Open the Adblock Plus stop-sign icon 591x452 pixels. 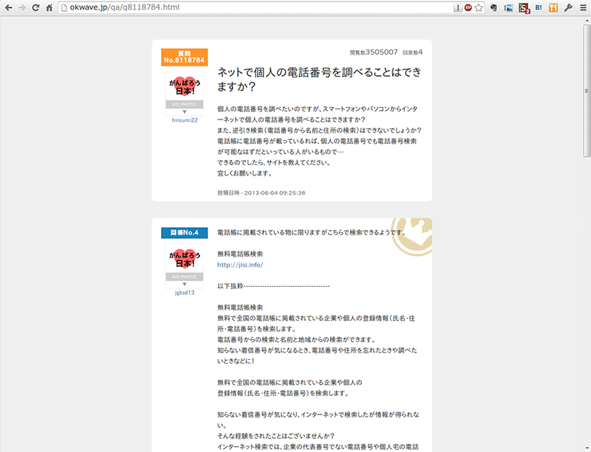coord(468,7)
